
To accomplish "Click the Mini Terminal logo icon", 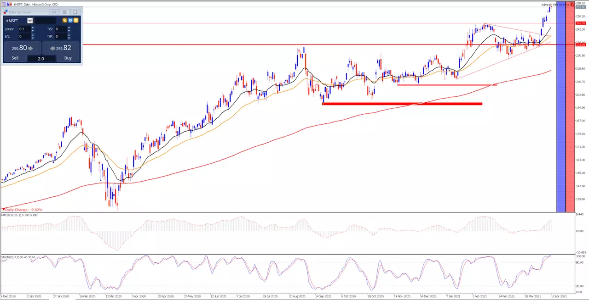I will 6,12.
